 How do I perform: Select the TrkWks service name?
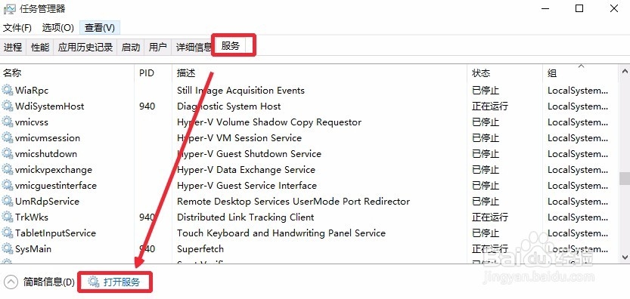pyautogui.click(x=31, y=217)
